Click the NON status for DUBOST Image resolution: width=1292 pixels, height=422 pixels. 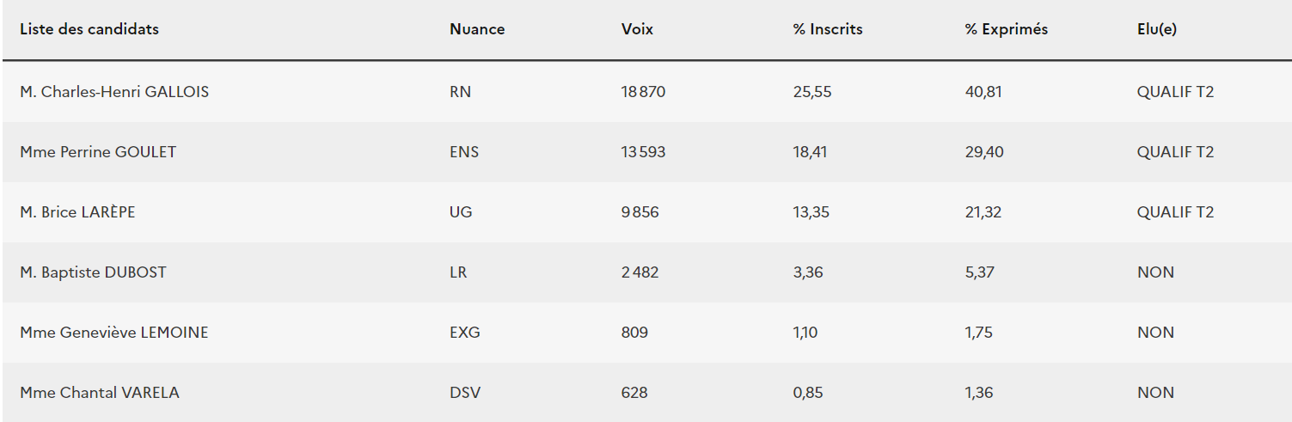pyautogui.click(x=1155, y=272)
